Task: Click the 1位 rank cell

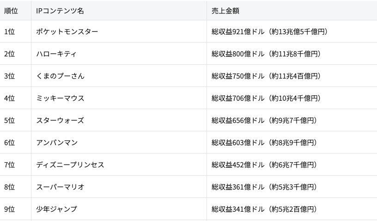Action: click(9, 32)
